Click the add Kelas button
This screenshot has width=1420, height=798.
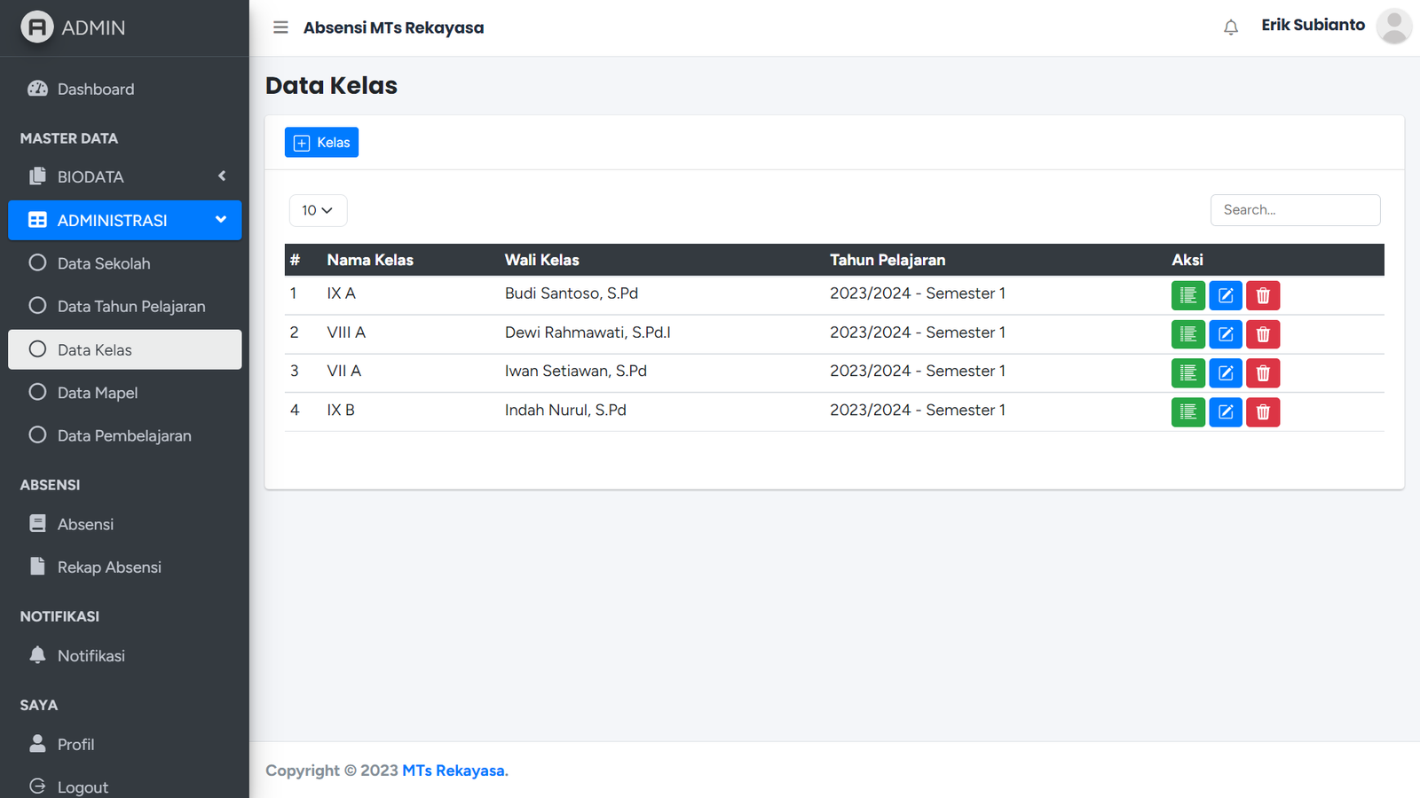321,143
